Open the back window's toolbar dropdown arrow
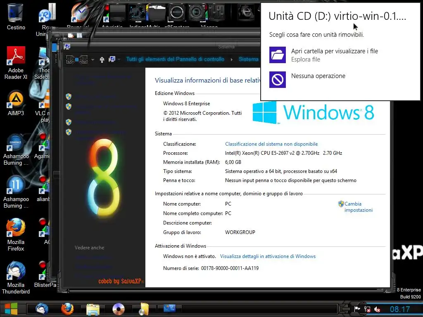Screen dimensions: 423x317 click(x=87, y=36)
